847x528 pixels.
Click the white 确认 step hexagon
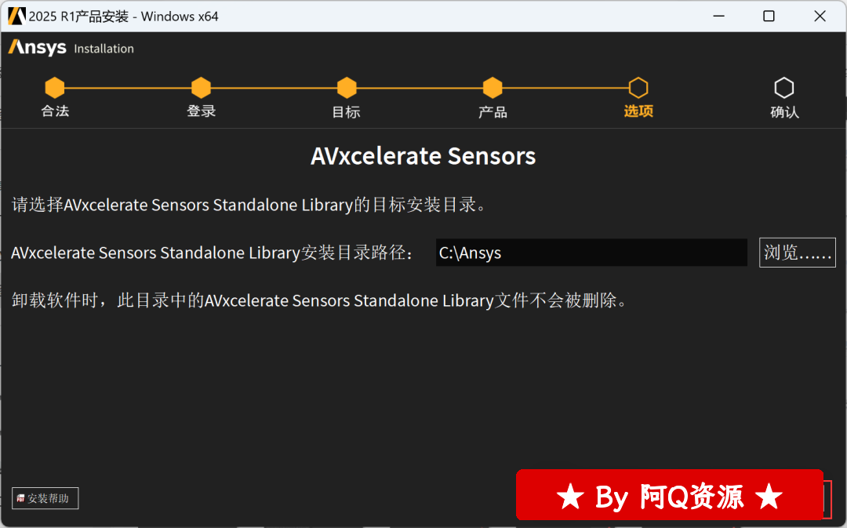pos(783,88)
